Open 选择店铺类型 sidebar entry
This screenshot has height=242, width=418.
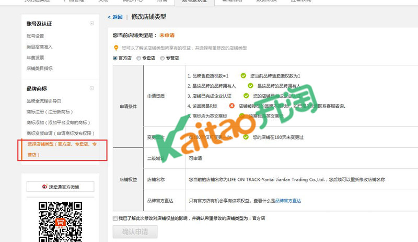click(x=62, y=149)
